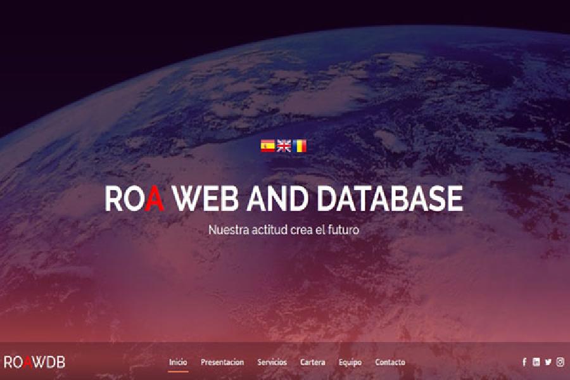Switch language with the Spanish flag

[267, 146]
